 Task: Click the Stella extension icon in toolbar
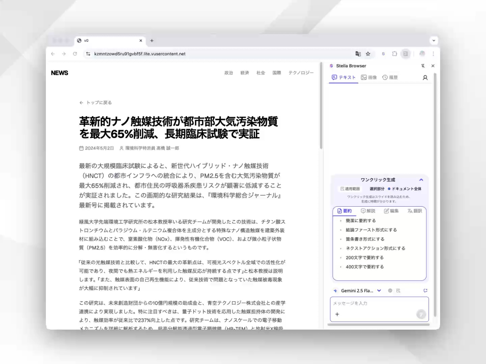383,54
